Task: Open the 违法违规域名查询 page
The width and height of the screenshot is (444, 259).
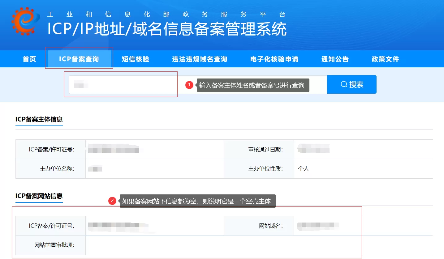Action: (x=199, y=59)
